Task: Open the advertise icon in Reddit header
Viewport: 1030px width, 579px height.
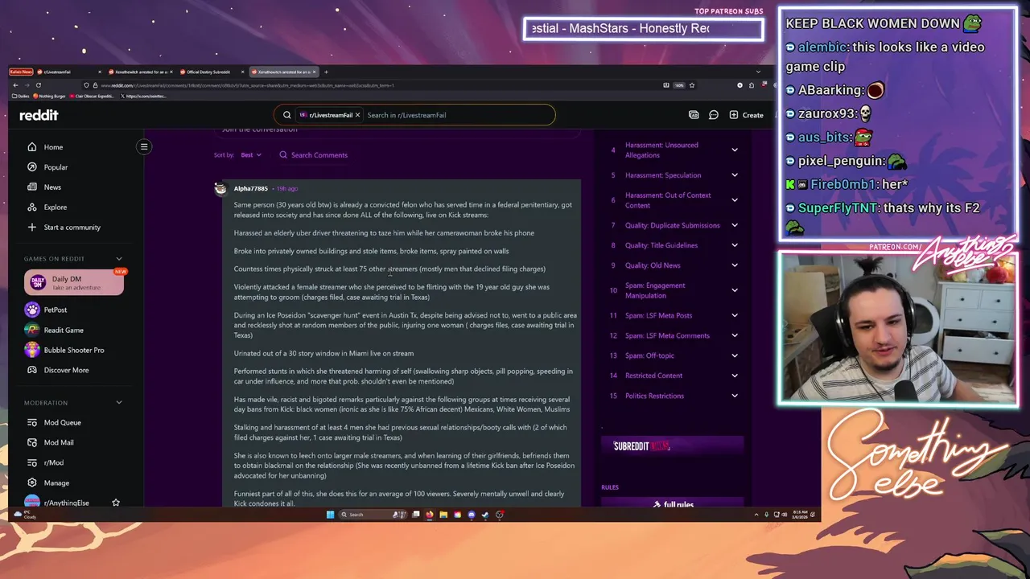Action: [x=694, y=115]
